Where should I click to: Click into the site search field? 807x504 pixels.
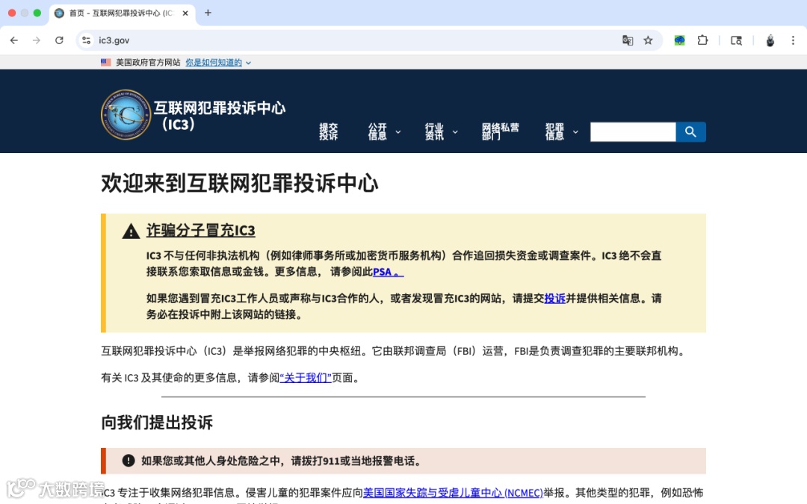point(633,131)
